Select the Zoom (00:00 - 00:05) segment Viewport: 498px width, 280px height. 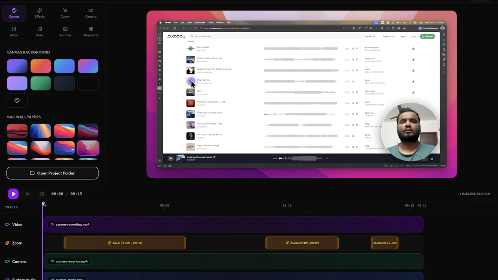pyautogui.click(x=125, y=243)
